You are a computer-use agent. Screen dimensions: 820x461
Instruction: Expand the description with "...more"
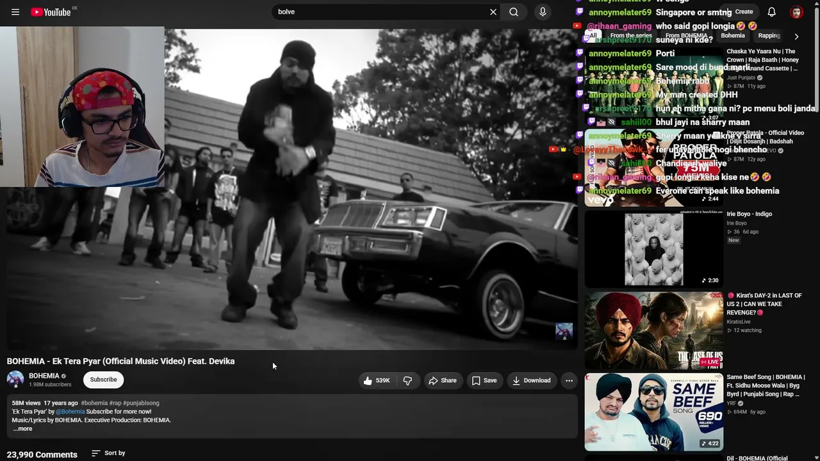(x=22, y=429)
